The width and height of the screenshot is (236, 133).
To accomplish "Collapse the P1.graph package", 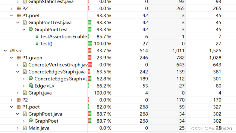I will [x=11, y=58].
